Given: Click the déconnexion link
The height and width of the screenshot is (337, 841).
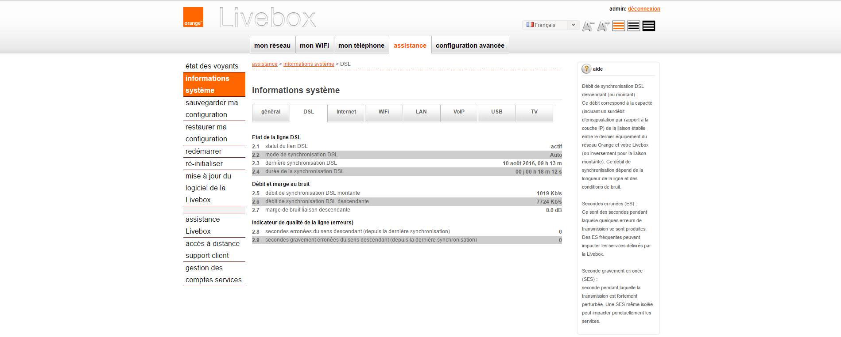Looking at the screenshot, I should click(643, 9).
